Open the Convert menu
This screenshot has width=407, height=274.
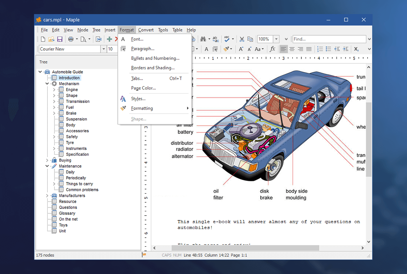pyautogui.click(x=146, y=30)
